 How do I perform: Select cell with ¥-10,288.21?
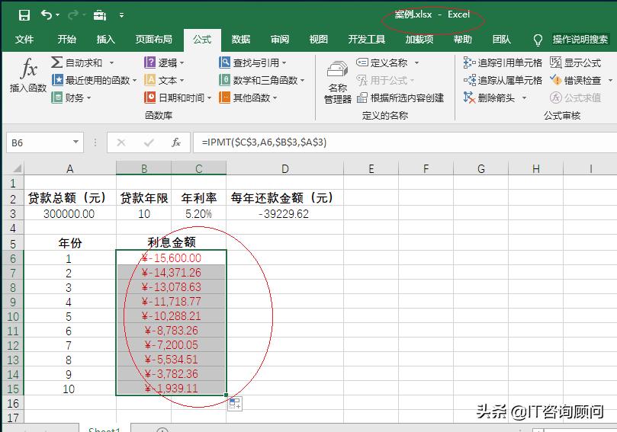[171, 316]
